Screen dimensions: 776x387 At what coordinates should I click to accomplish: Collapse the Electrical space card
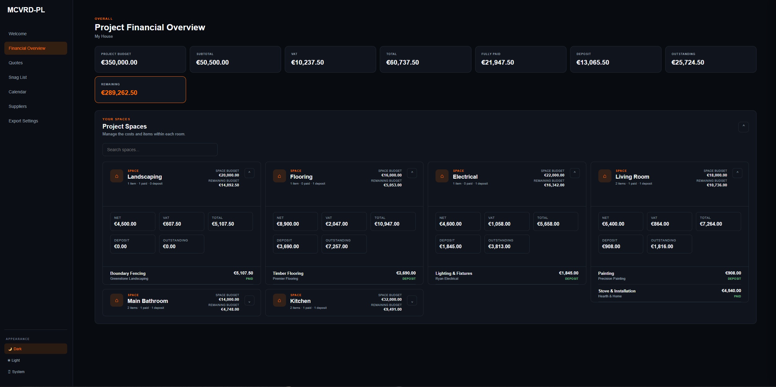[575, 173]
